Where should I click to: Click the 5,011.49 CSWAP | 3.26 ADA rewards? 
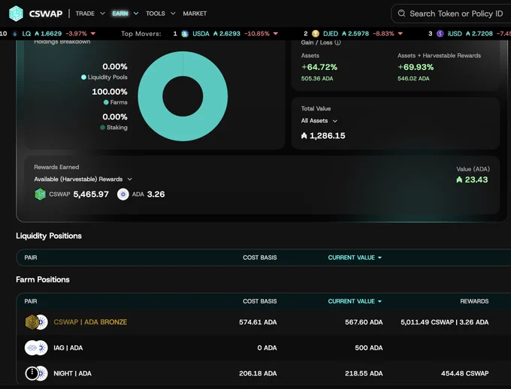click(x=445, y=322)
